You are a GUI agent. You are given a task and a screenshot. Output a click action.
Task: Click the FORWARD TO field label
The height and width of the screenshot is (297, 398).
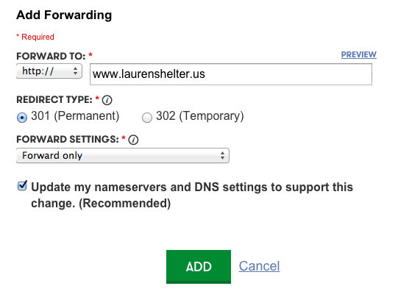coord(51,56)
